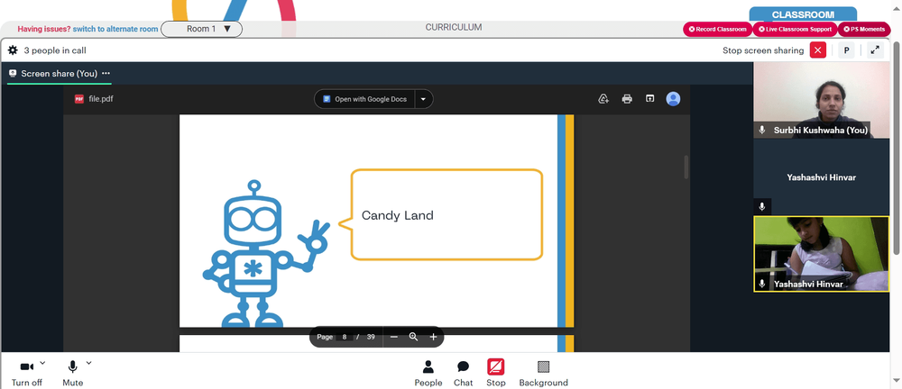Open the Background effects option

pos(543,374)
